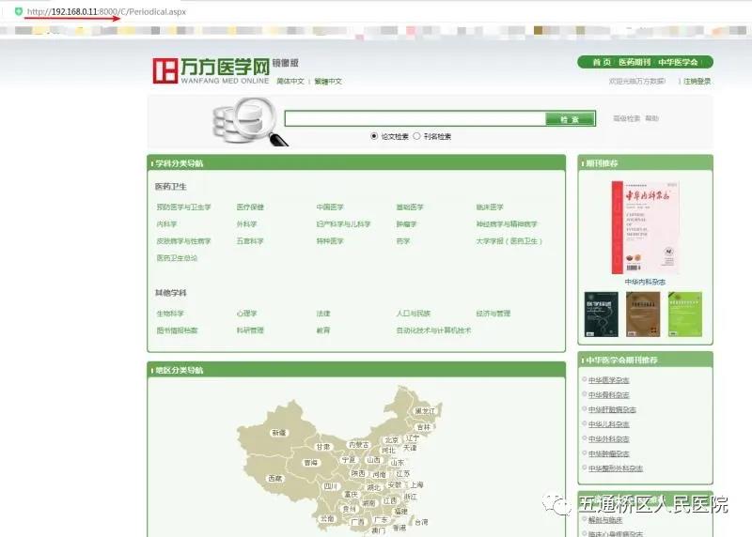Click the Wanfang Med Online logo

(211, 69)
